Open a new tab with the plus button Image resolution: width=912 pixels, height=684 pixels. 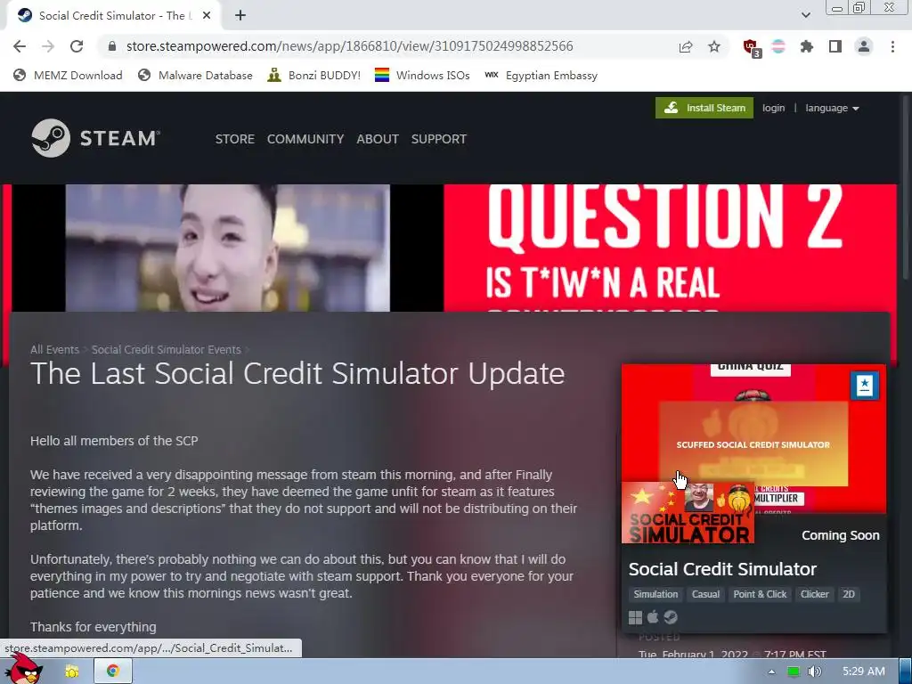coord(240,16)
